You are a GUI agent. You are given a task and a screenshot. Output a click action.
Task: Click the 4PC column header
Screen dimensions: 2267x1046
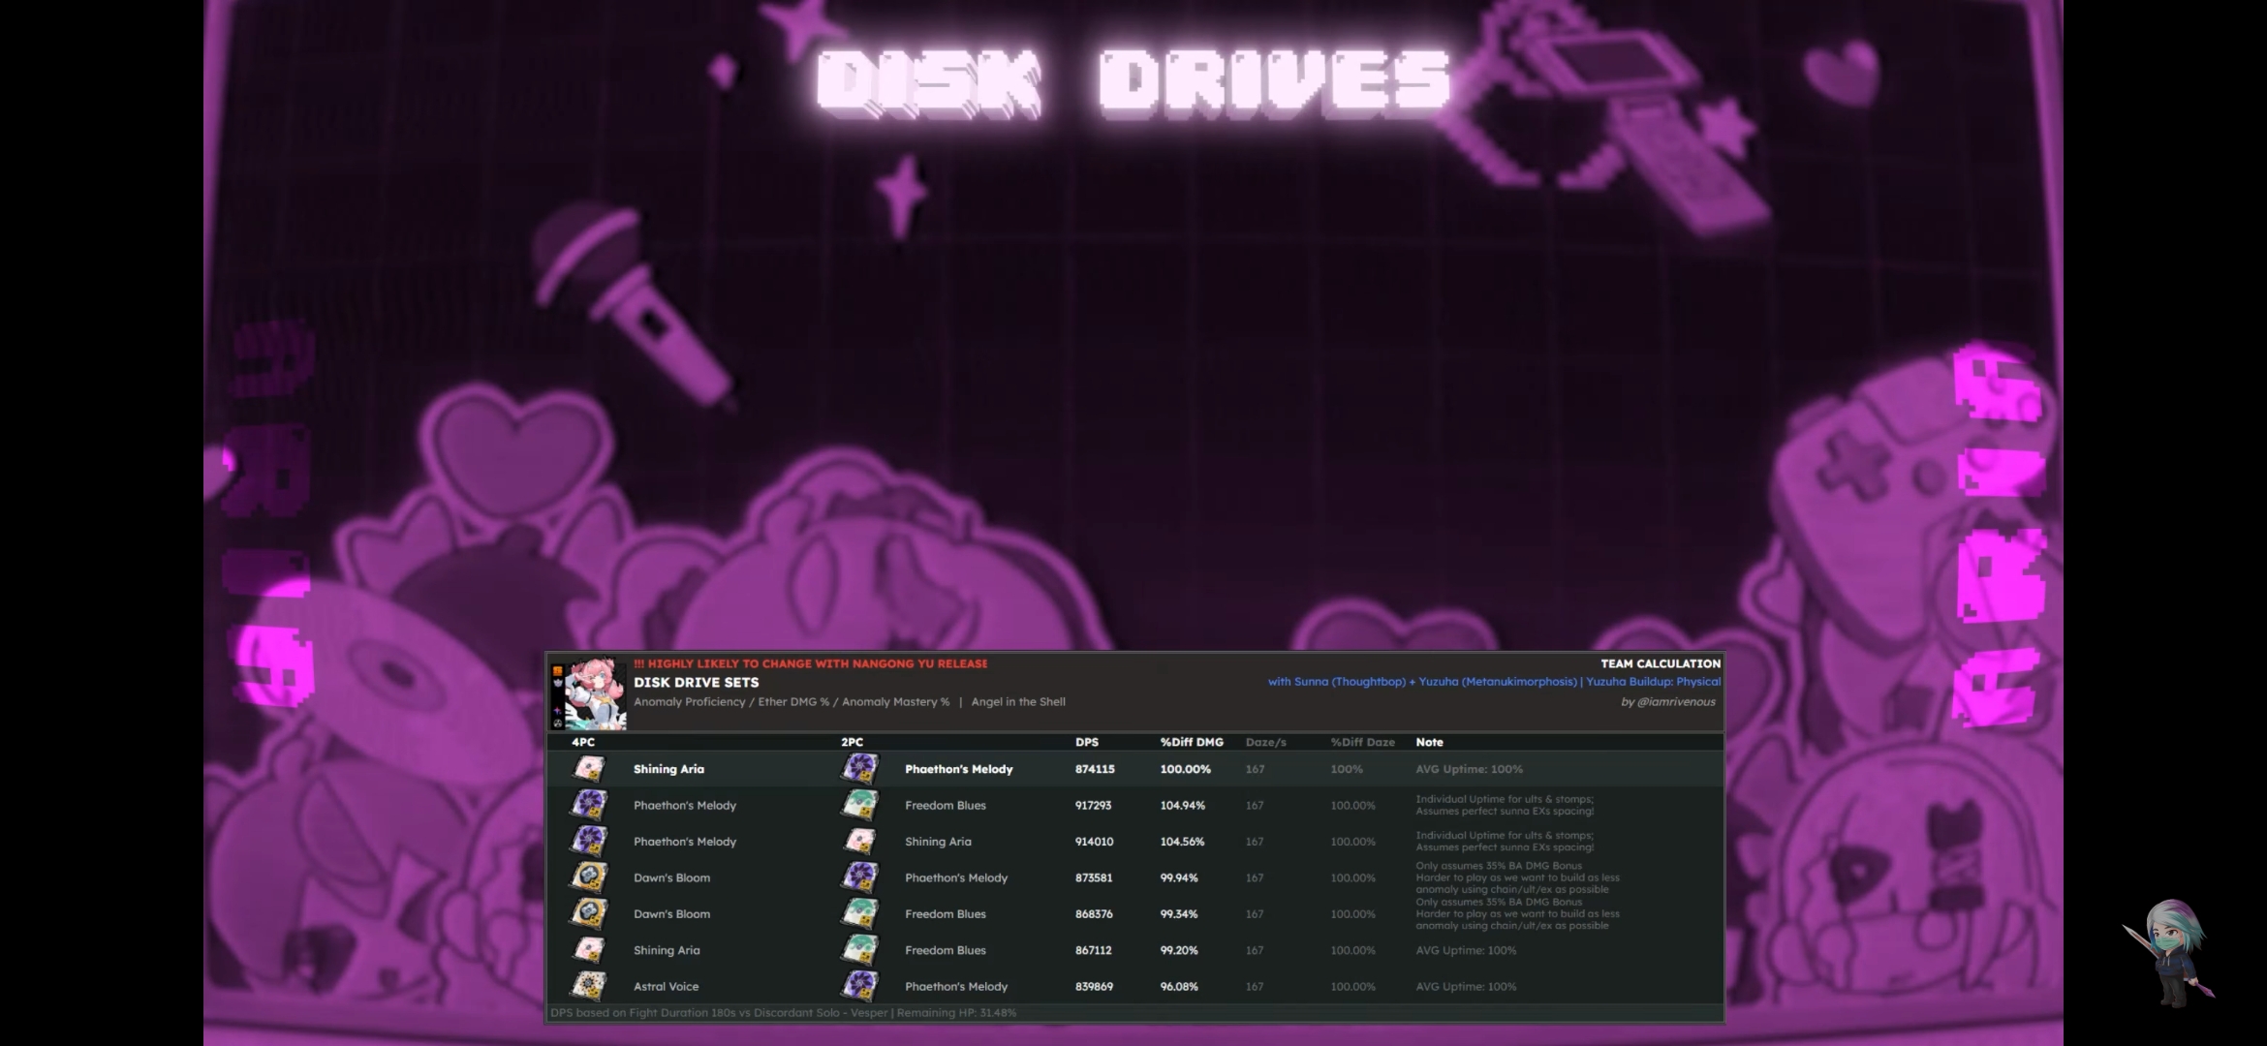click(583, 742)
